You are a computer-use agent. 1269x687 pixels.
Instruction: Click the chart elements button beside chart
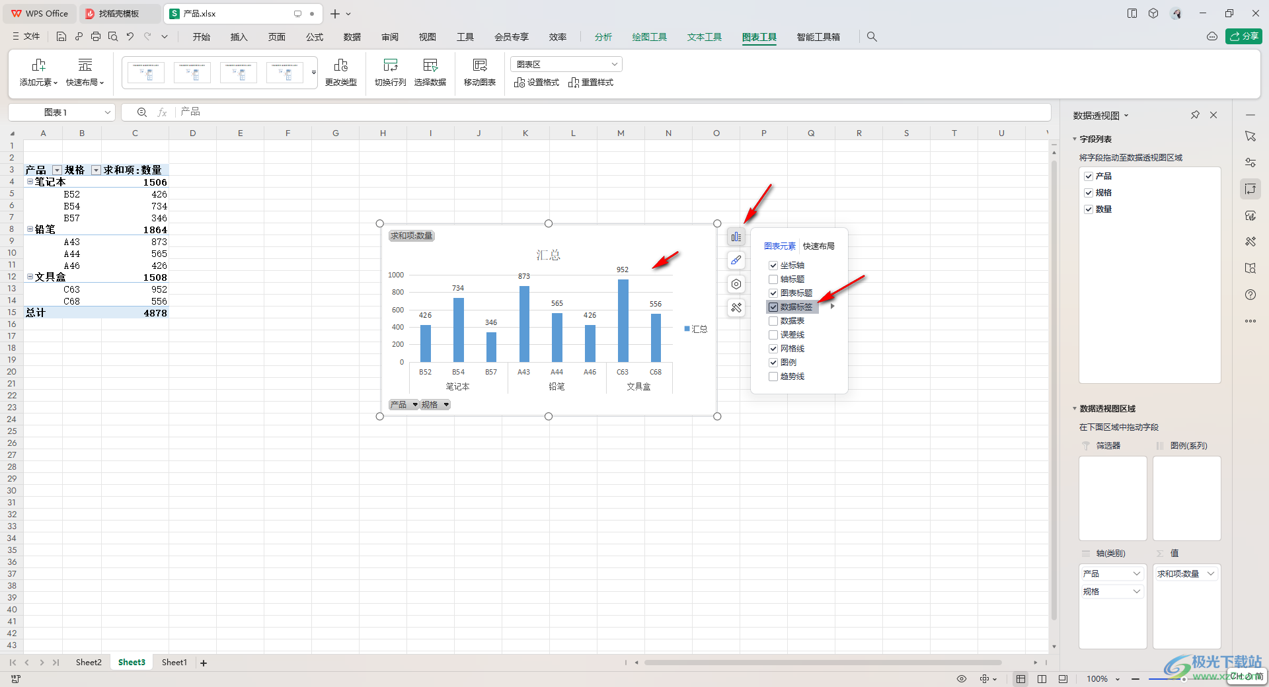point(736,236)
